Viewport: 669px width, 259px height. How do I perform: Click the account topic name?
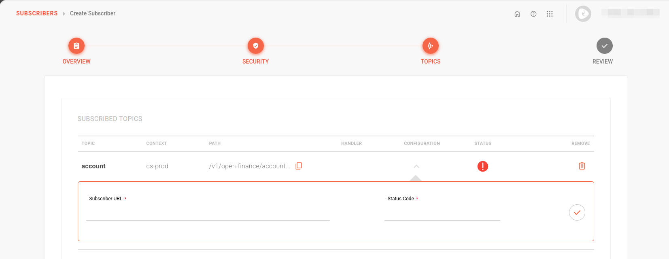coord(93,166)
